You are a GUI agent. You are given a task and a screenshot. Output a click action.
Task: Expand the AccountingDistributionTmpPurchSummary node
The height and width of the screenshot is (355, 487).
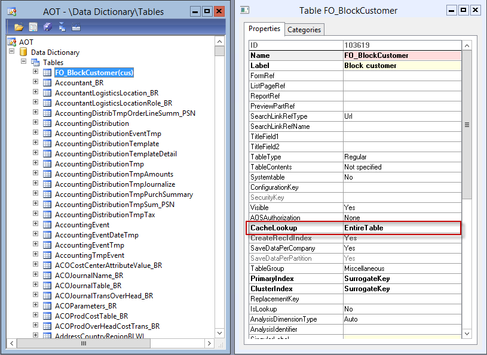(35, 193)
